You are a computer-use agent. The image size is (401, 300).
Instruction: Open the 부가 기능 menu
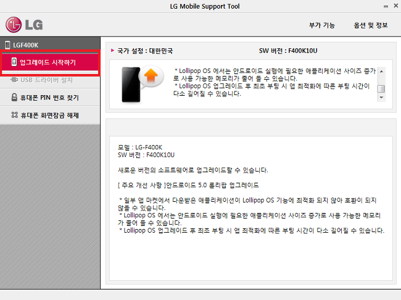click(321, 25)
